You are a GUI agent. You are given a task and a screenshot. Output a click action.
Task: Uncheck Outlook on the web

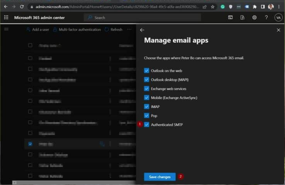click(146, 71)
